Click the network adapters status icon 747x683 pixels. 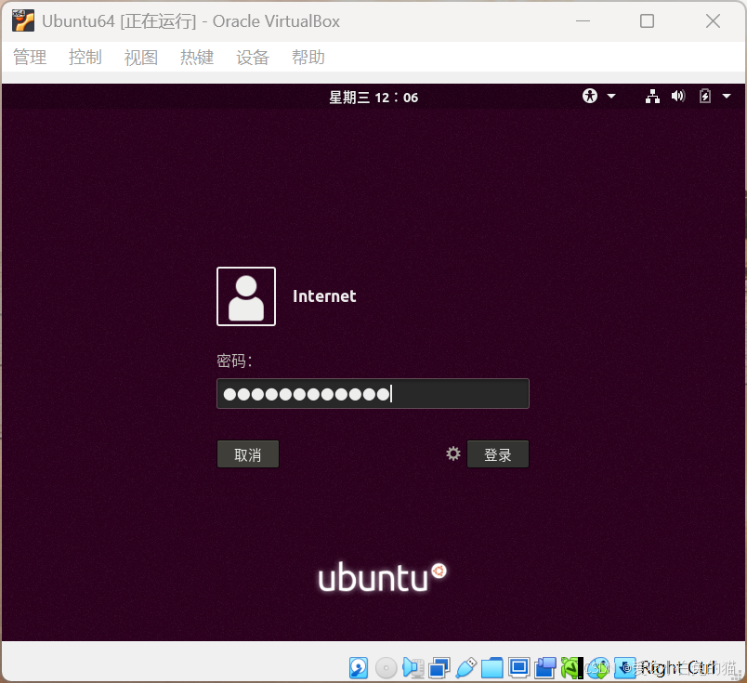click(439, 668)
